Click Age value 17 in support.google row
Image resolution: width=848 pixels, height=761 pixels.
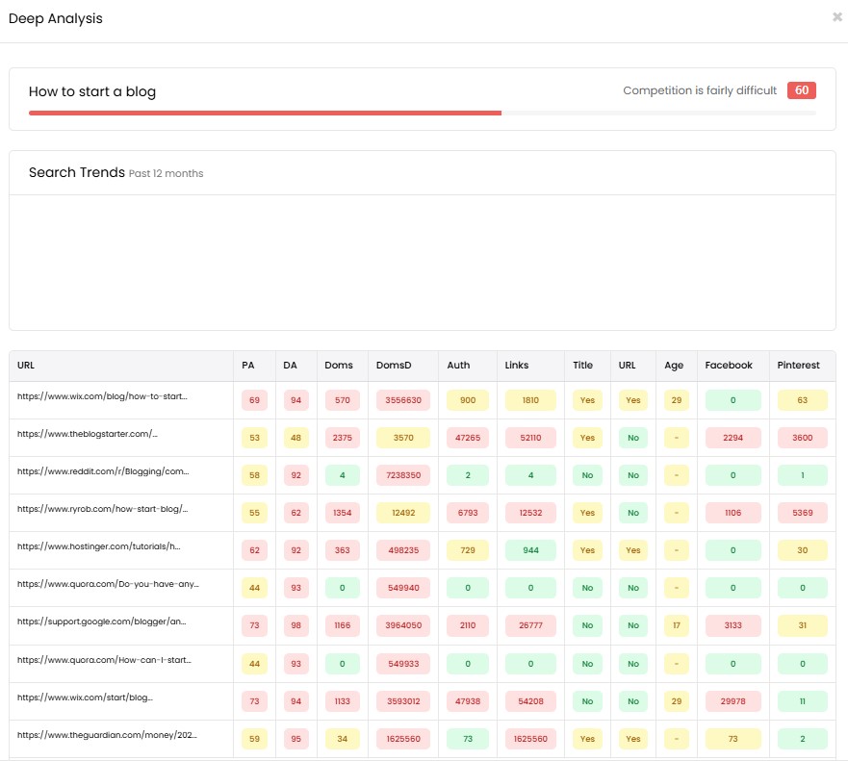tap(677, 625)
